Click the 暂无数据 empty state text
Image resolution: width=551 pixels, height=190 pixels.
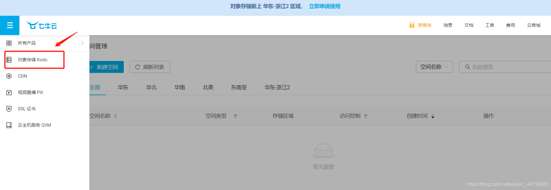click(x=324, y=167)
